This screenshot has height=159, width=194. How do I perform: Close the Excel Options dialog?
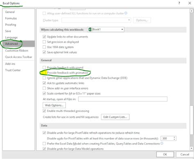pyautogui.click(x=189, y=3)
